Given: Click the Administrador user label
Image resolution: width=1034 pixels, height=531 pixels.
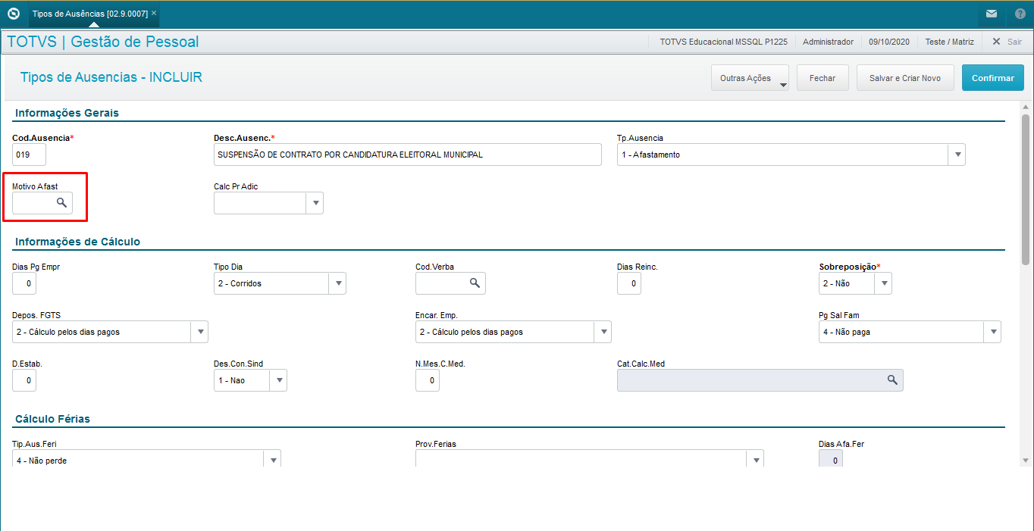Looking at the screenshot, I should (828, 42).
